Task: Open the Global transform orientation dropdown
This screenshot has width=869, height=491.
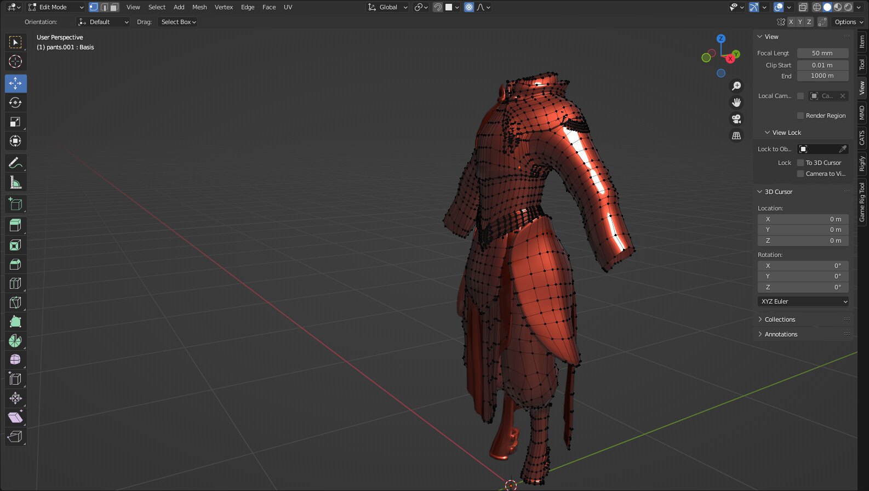Action: (387, 7)
